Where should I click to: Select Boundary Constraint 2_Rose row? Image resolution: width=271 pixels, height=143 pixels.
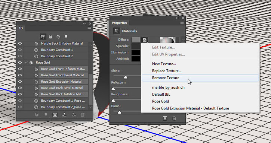(x=63, y=107)
